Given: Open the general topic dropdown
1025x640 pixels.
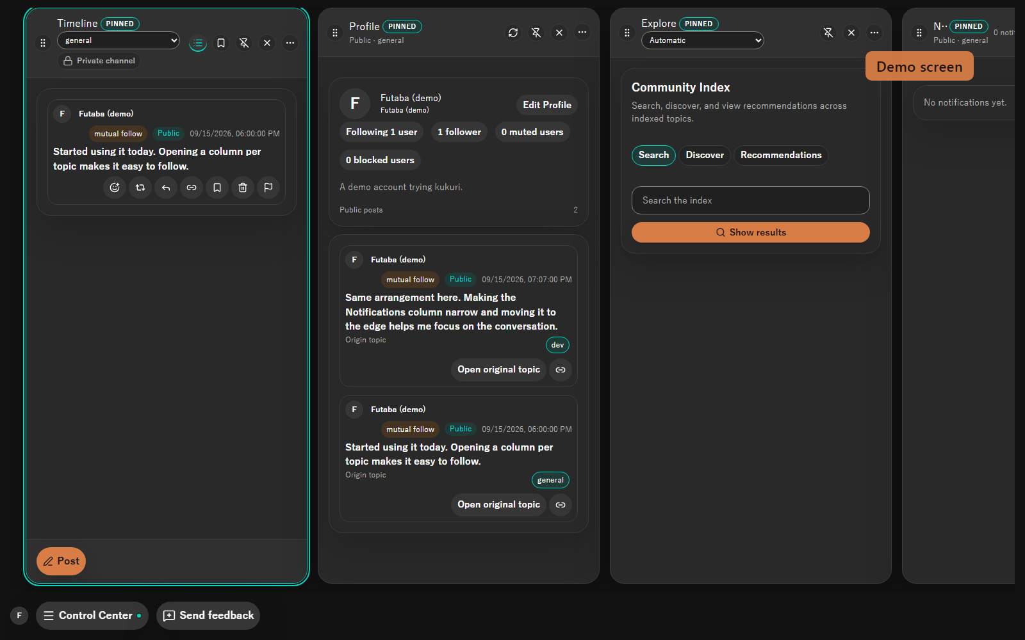Looking at the screenshot, I should pyautogui.click(x=119, y=40).
